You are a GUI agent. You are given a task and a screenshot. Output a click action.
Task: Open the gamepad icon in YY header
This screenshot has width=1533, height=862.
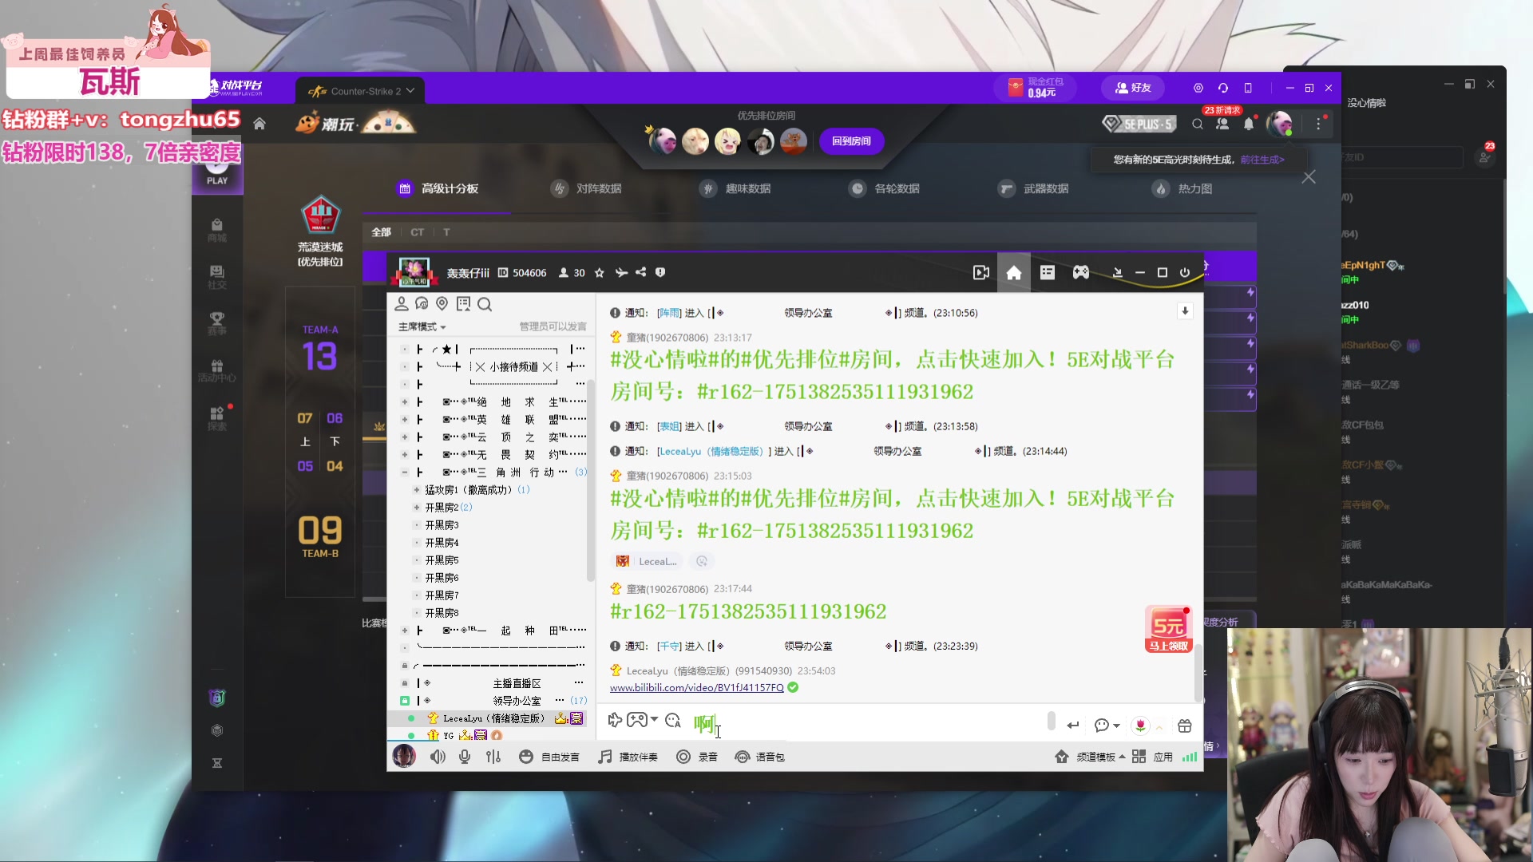1080,273
